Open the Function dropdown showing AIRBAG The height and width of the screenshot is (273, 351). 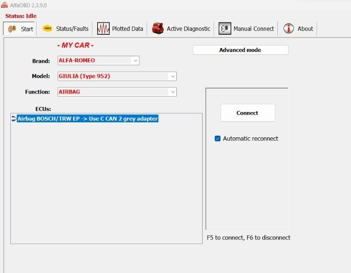(117, 92)
